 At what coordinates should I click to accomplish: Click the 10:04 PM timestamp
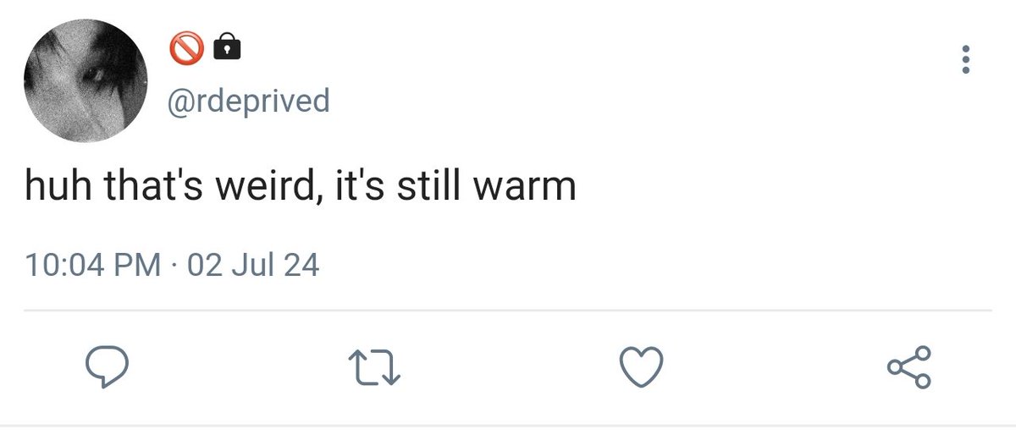[x=93, y=266]
